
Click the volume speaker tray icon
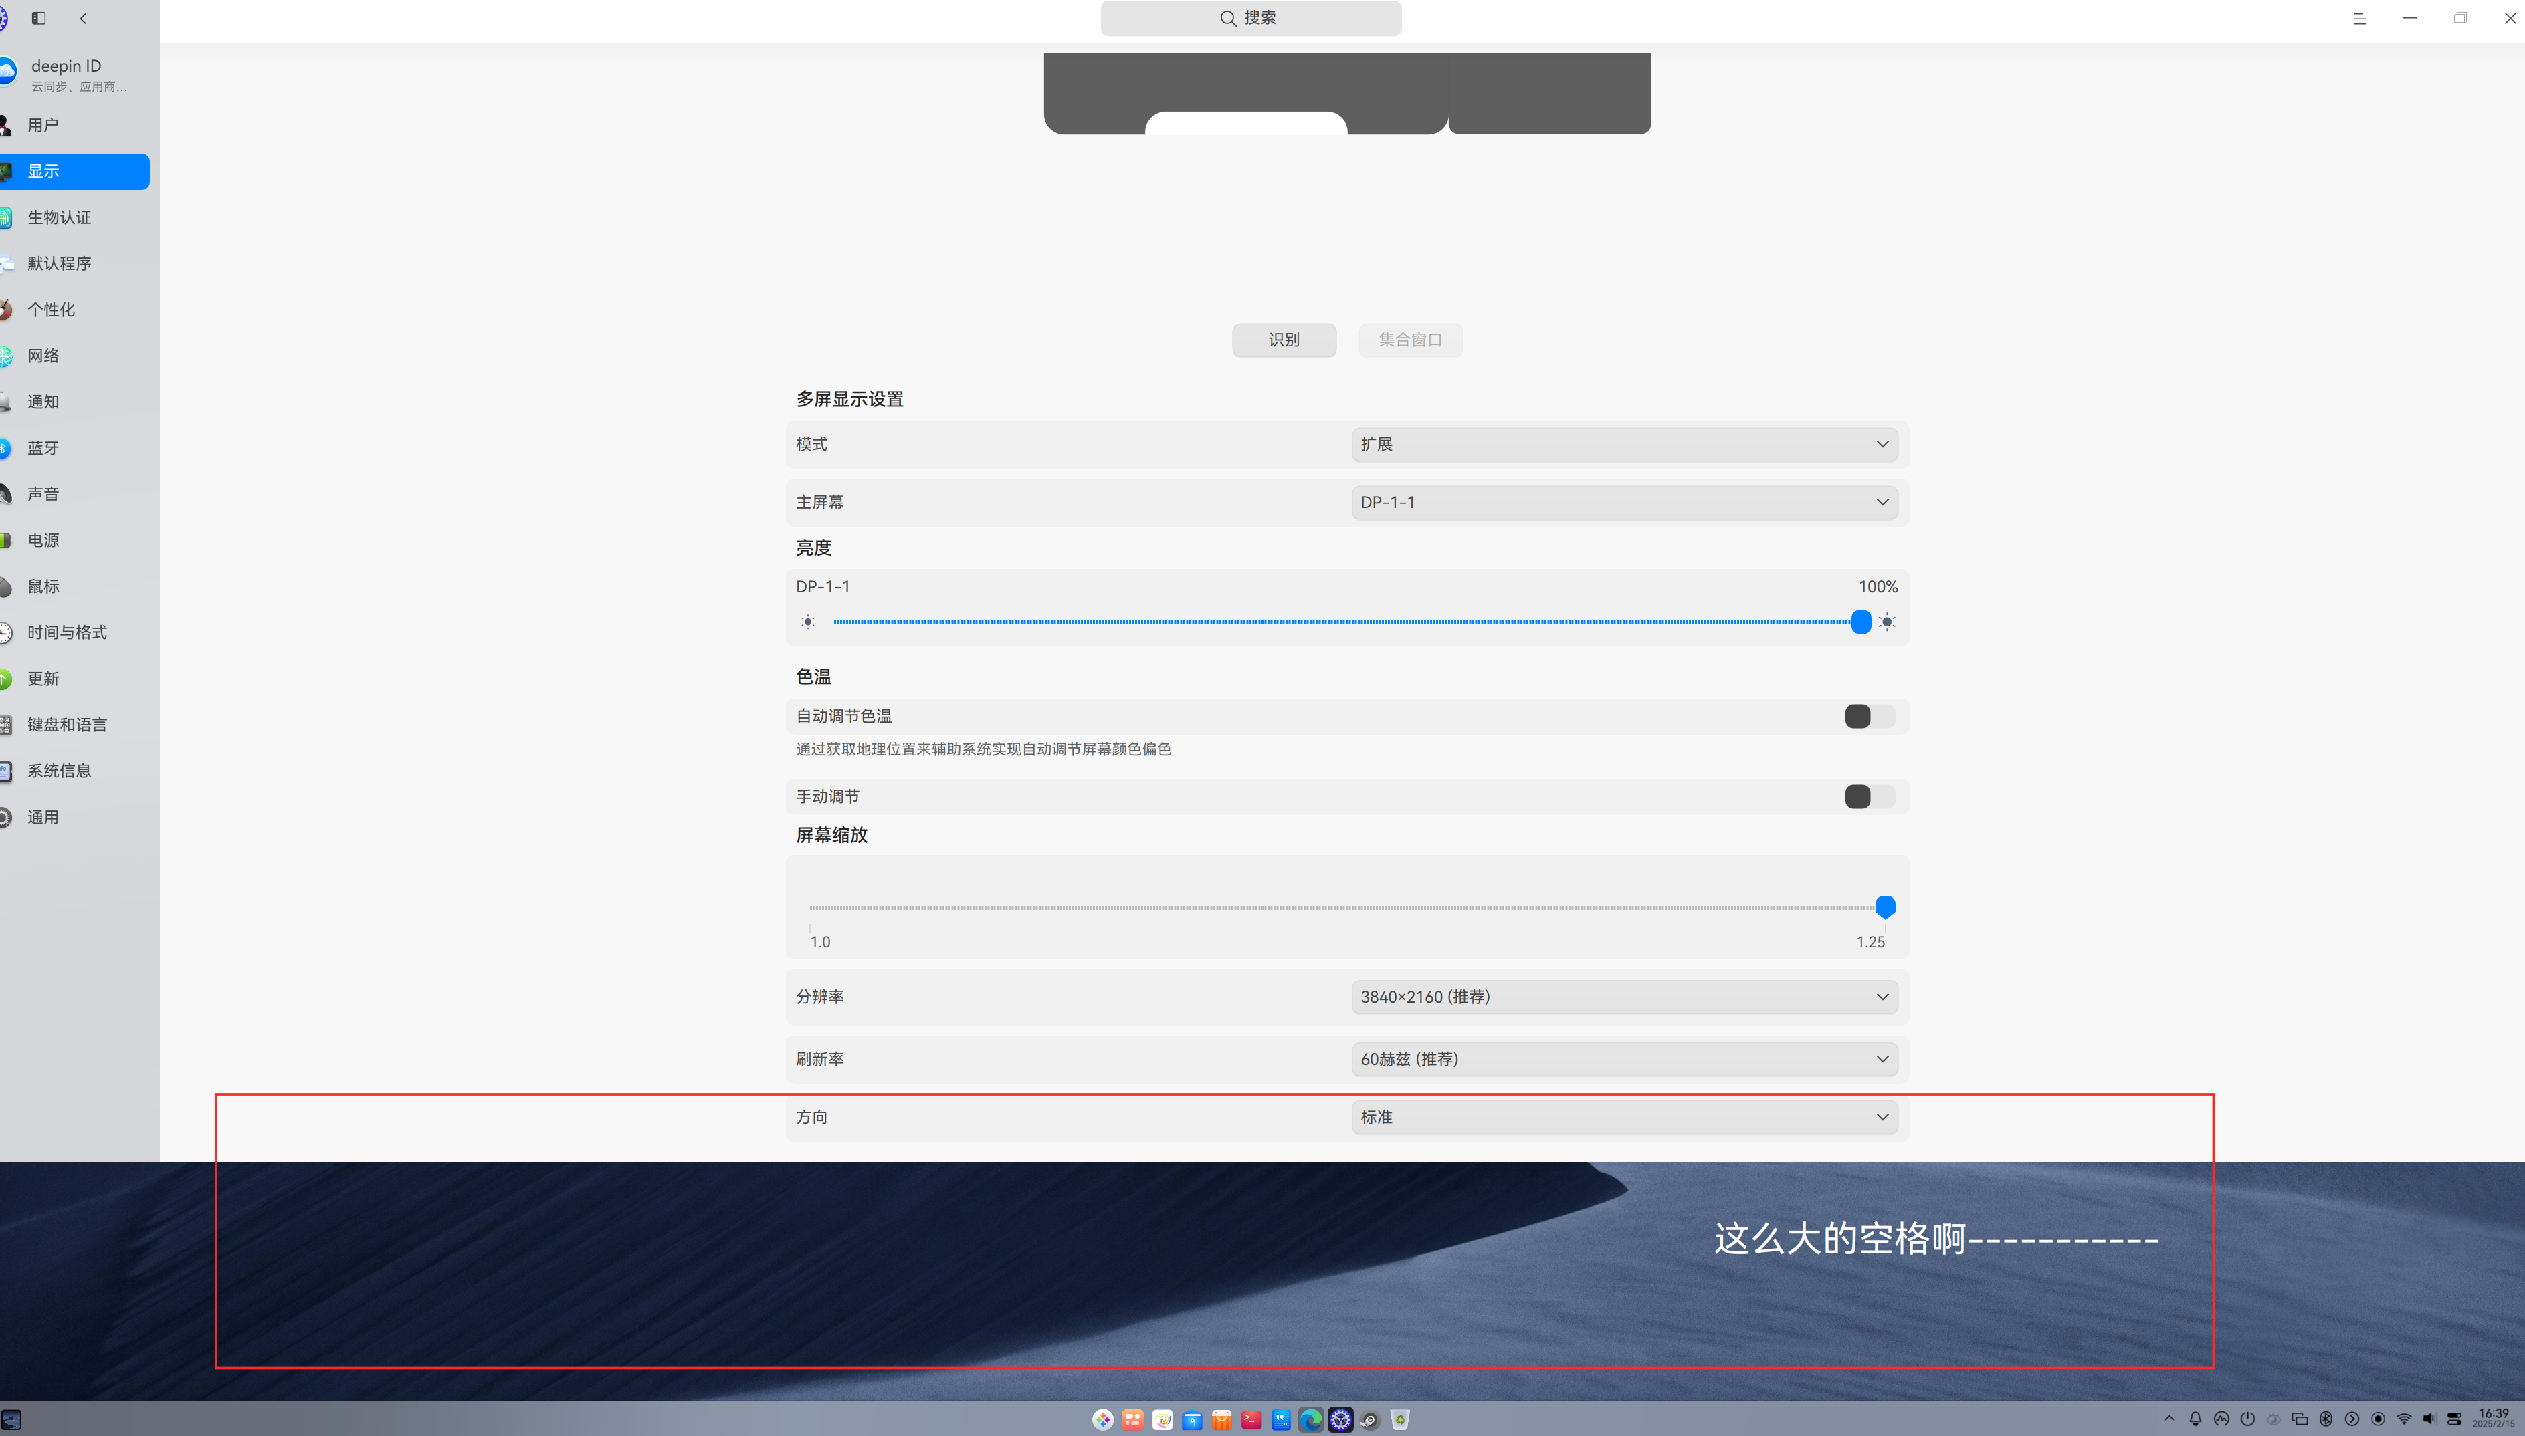(2430, 1419)
